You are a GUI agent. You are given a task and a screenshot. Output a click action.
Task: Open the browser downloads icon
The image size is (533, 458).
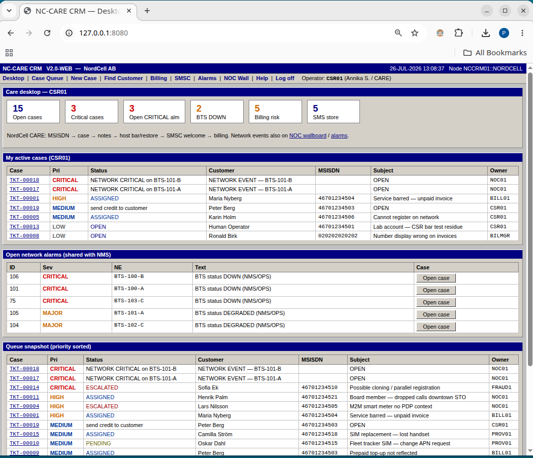[x=486, y=33]
